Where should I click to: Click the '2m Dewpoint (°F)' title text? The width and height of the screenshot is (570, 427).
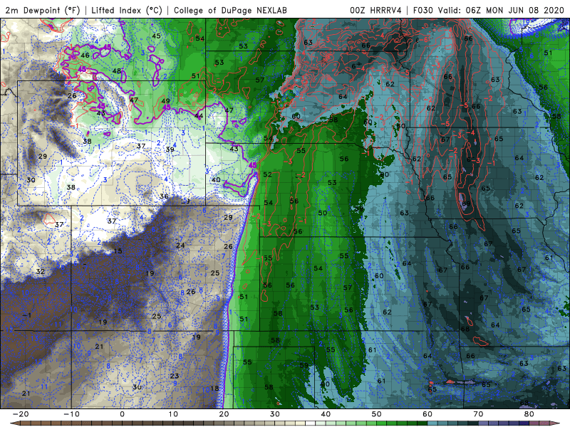43,10
